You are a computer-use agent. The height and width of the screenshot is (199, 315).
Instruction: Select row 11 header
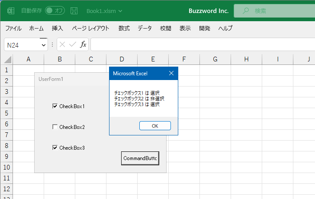(x=6, y=178)
